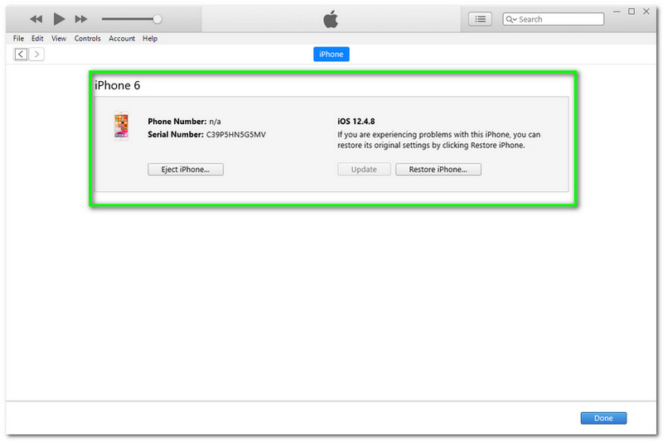The width and height of the screenshot is (663, 441).
Task: Click the iOS 12.4.8 version text
Action: tap(356, 122)
